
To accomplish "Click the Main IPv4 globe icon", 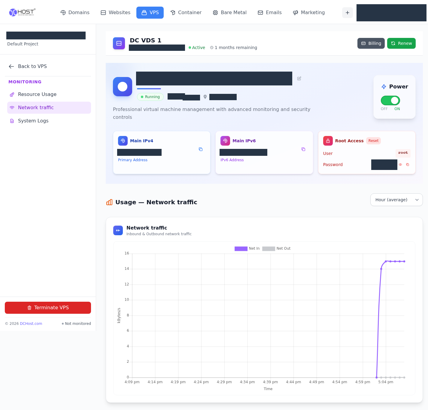I will pyautogui.click(x=123, y=141).
